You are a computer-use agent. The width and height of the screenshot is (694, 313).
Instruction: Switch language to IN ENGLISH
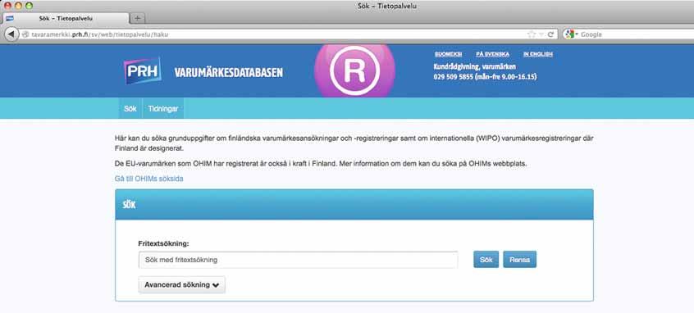[x=538, y=54]
